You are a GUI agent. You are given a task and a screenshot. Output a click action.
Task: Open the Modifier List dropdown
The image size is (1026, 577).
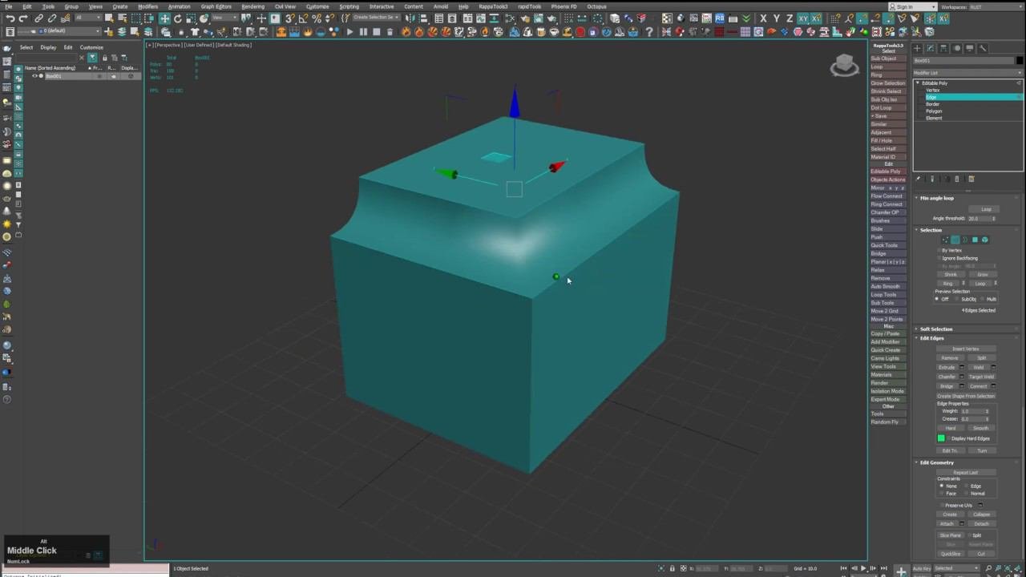[967, 73]
